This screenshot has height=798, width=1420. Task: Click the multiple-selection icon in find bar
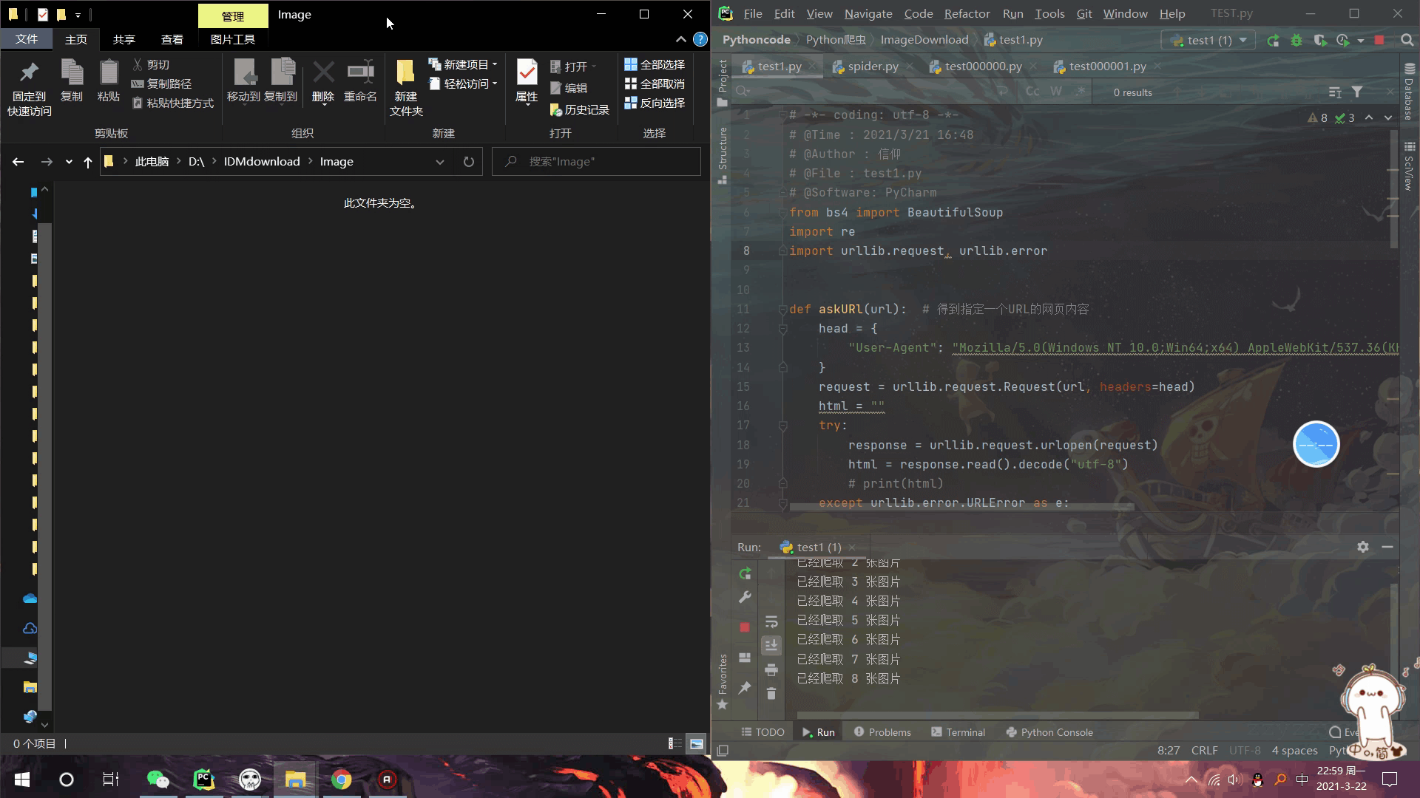(x=1335, y=92)
